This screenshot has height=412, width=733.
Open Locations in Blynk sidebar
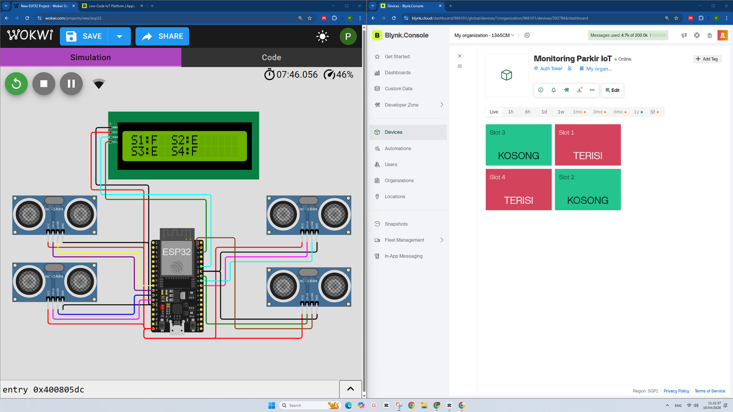click(x=395, y=196)
